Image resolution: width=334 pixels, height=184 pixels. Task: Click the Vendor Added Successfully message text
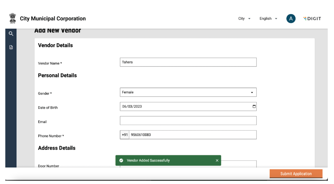pyautogui.click(x=148, y=160)
